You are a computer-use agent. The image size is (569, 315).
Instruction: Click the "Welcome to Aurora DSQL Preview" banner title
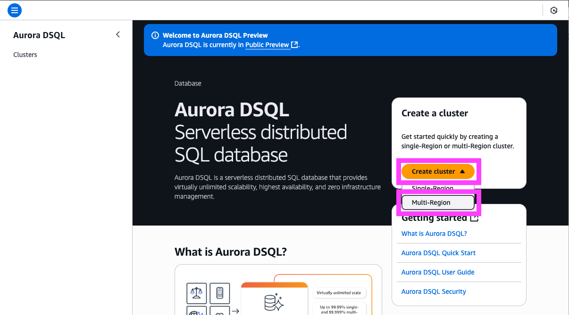click(215, 35)
